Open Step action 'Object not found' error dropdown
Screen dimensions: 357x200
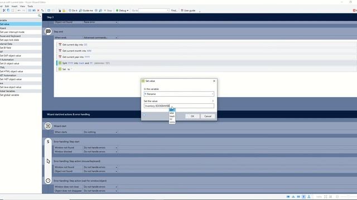[x=100, y=171]
